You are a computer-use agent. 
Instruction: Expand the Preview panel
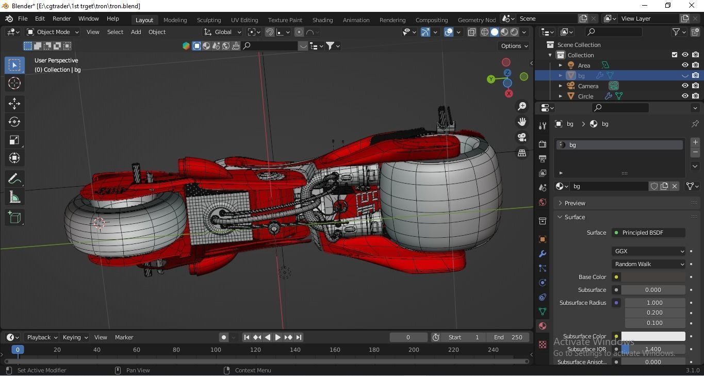pos(575,203)
